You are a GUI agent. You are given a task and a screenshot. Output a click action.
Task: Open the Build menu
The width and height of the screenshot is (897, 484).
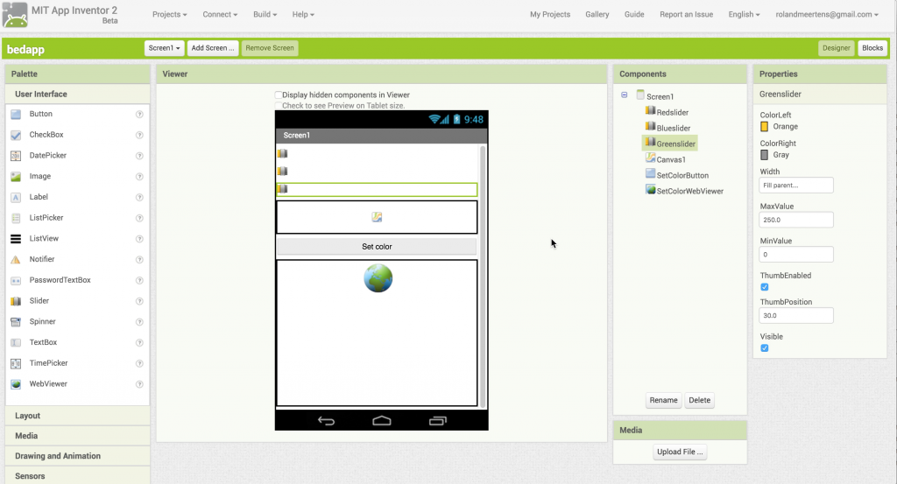265,15
